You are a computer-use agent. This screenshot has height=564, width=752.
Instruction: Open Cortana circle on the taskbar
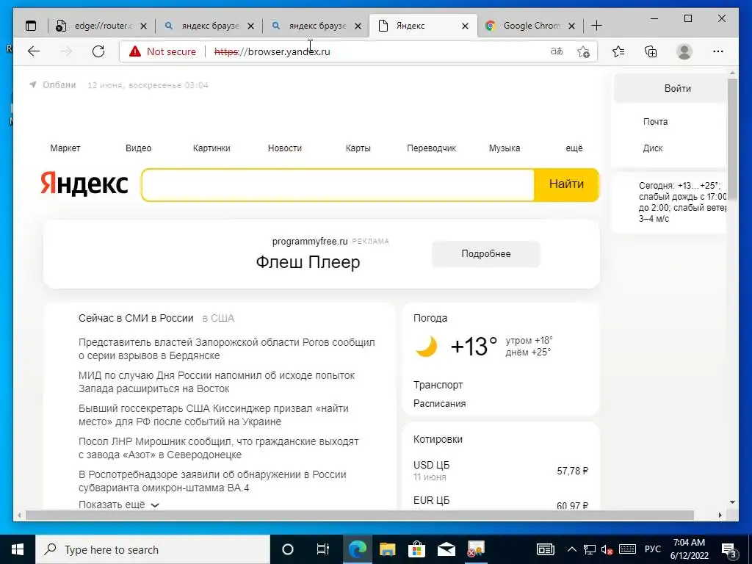(x=288, y=549)
